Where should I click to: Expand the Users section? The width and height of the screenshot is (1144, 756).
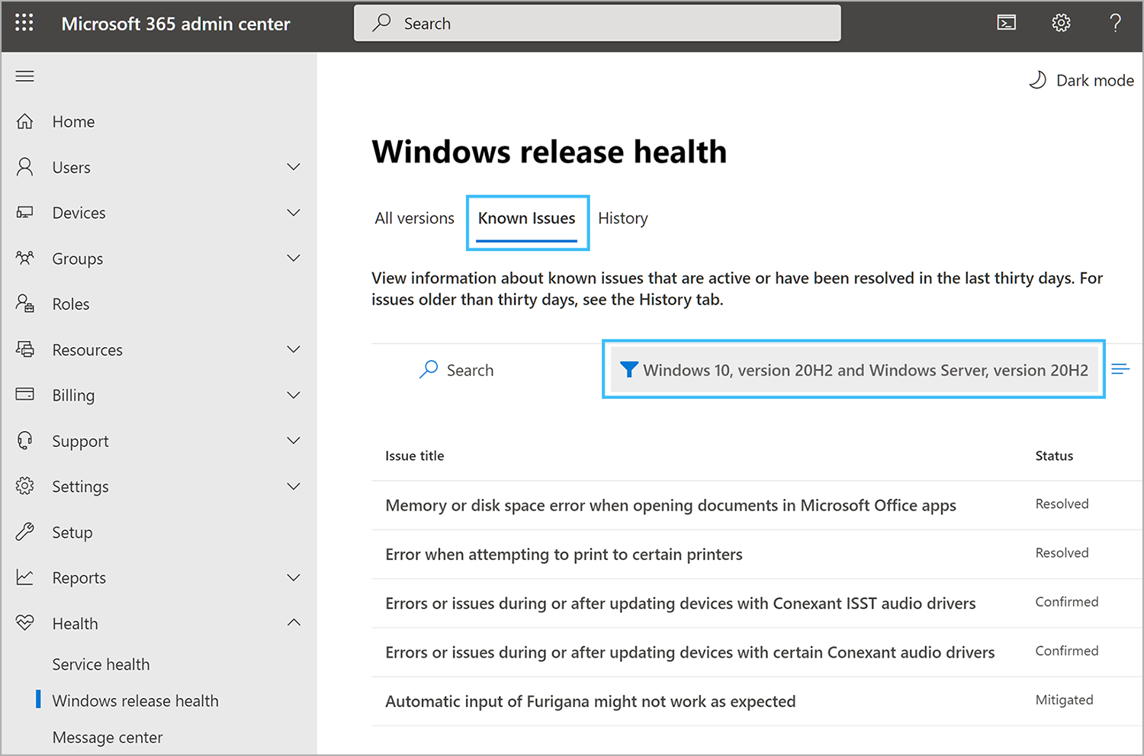(x=294, y=166)
